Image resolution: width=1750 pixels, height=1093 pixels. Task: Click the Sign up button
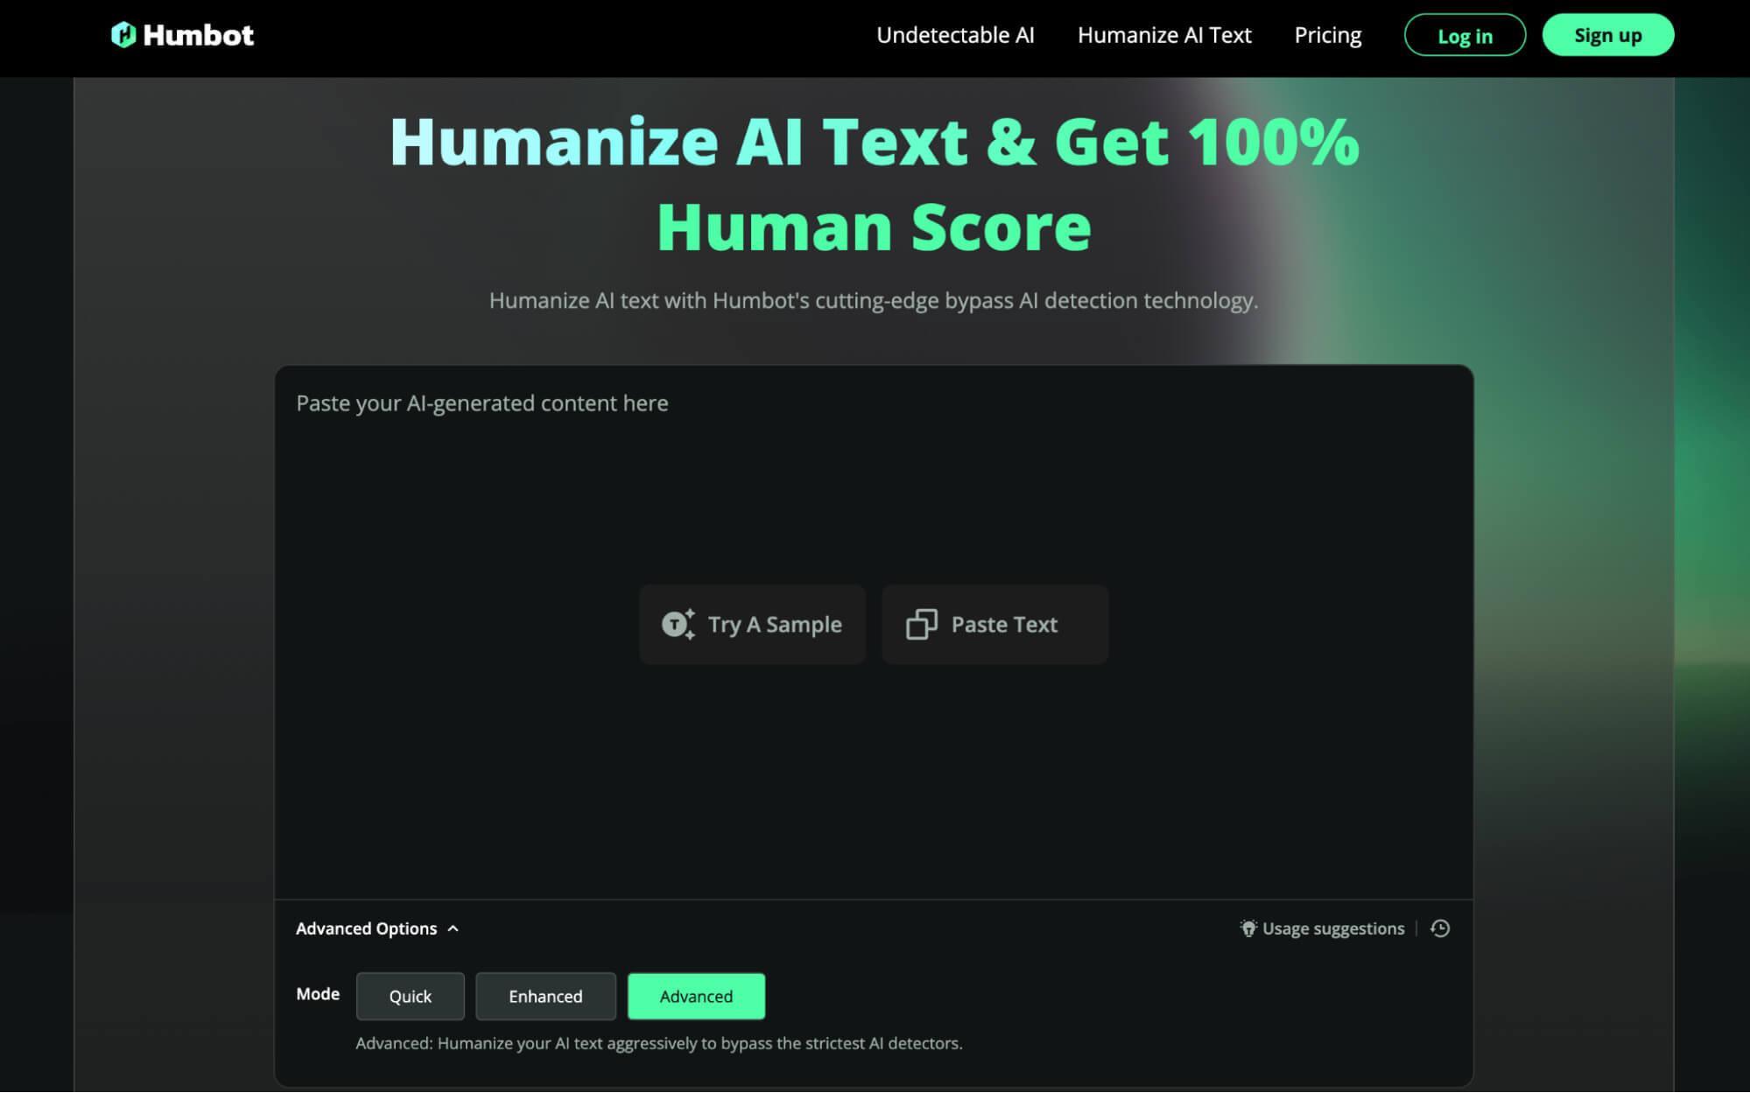click(x=1607, y=34)
